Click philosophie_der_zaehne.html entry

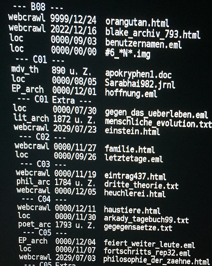tap(156, 260)
